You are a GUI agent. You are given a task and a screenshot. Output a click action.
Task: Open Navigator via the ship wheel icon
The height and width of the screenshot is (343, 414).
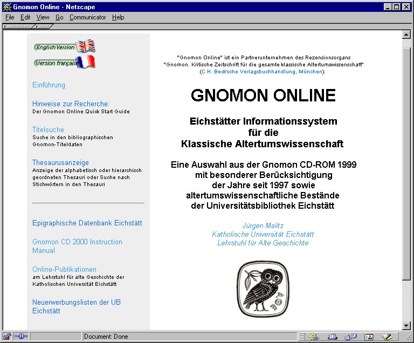point(313,337)
